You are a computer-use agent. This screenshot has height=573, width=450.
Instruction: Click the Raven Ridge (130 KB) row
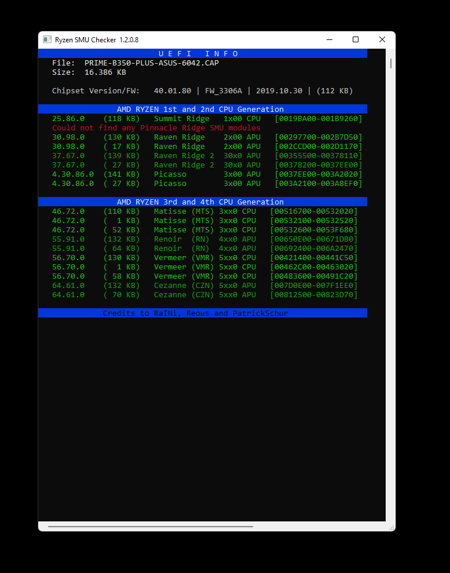(x=207, y=137)
